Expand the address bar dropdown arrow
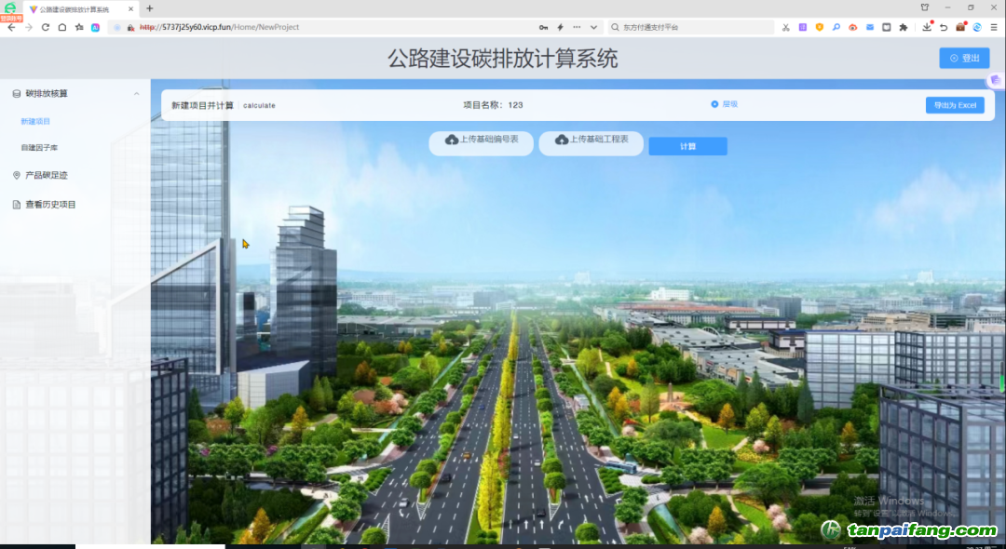This screenshot has height=549, width=1006. 594,27
